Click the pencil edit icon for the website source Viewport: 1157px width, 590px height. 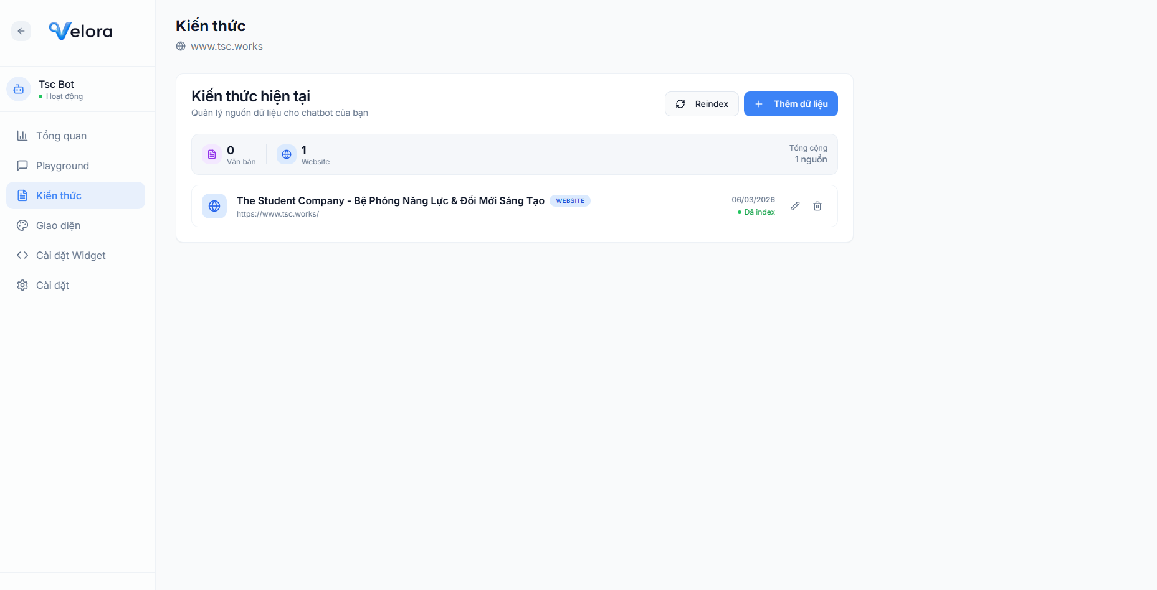[x=795, y=206]
